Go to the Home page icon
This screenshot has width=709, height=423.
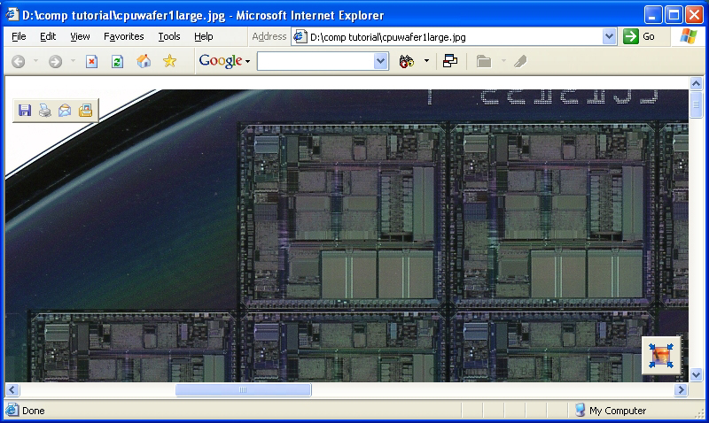144,60
